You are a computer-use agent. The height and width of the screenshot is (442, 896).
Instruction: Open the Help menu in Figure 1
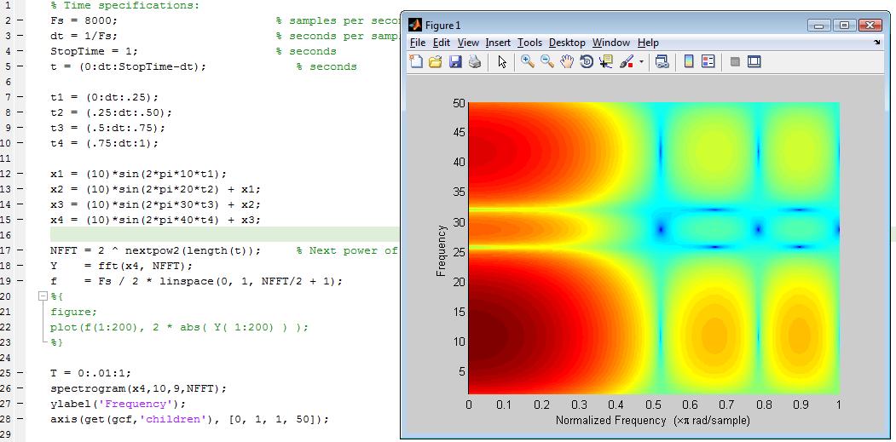pos(648,43)
